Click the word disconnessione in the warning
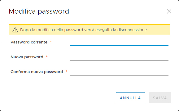The width and height of the screenshot is (179, 111). point(132,30)
